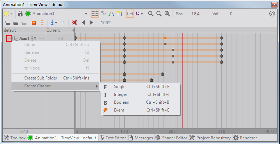Viewport: 280px width, 144px height.
Task: Choose Boolean from Create Channel submenu
Action: pos(121,102)
